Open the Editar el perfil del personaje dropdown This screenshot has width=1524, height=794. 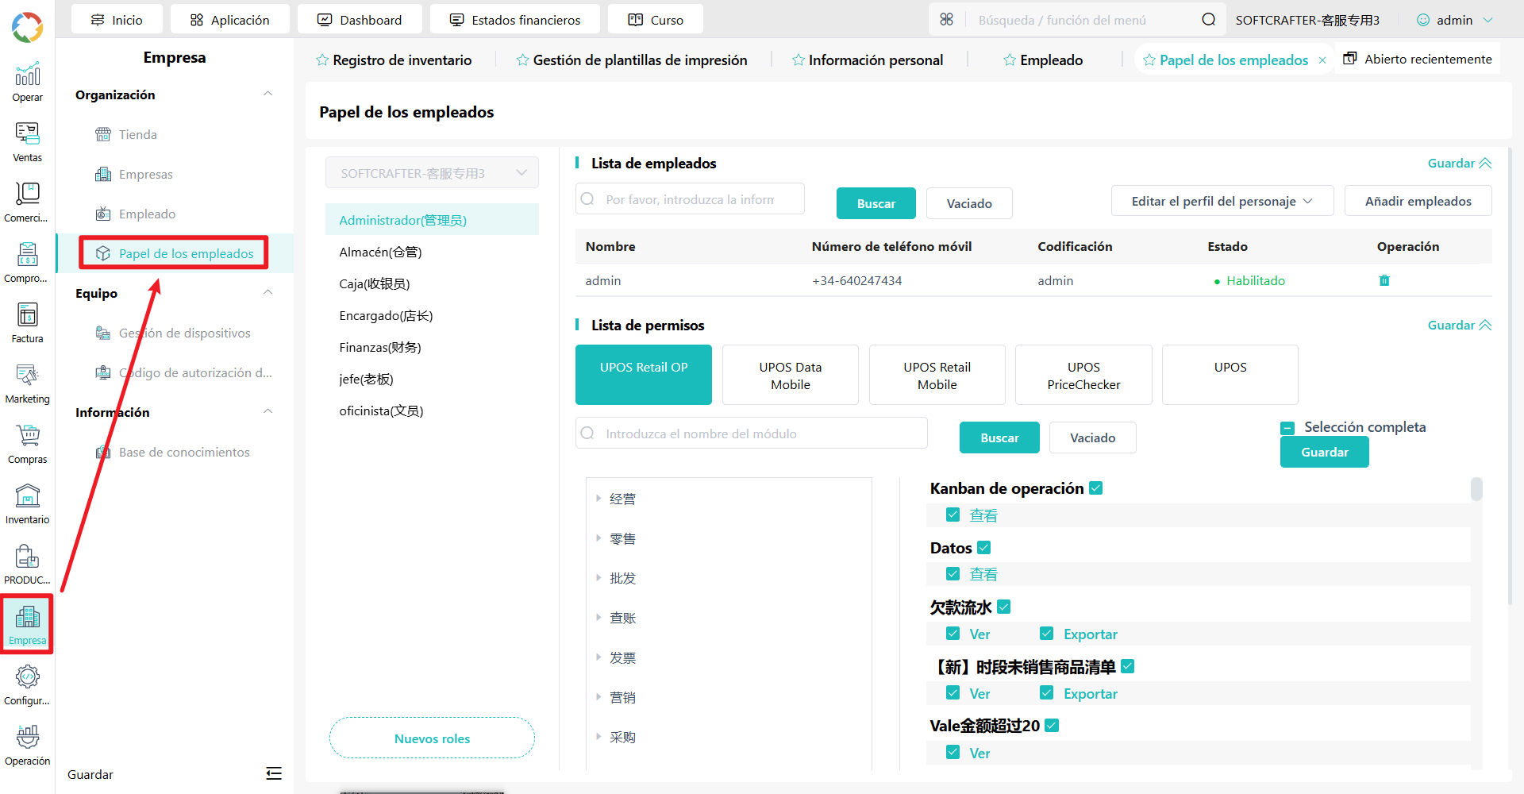pyautogui.click(x=1222, y=201)
